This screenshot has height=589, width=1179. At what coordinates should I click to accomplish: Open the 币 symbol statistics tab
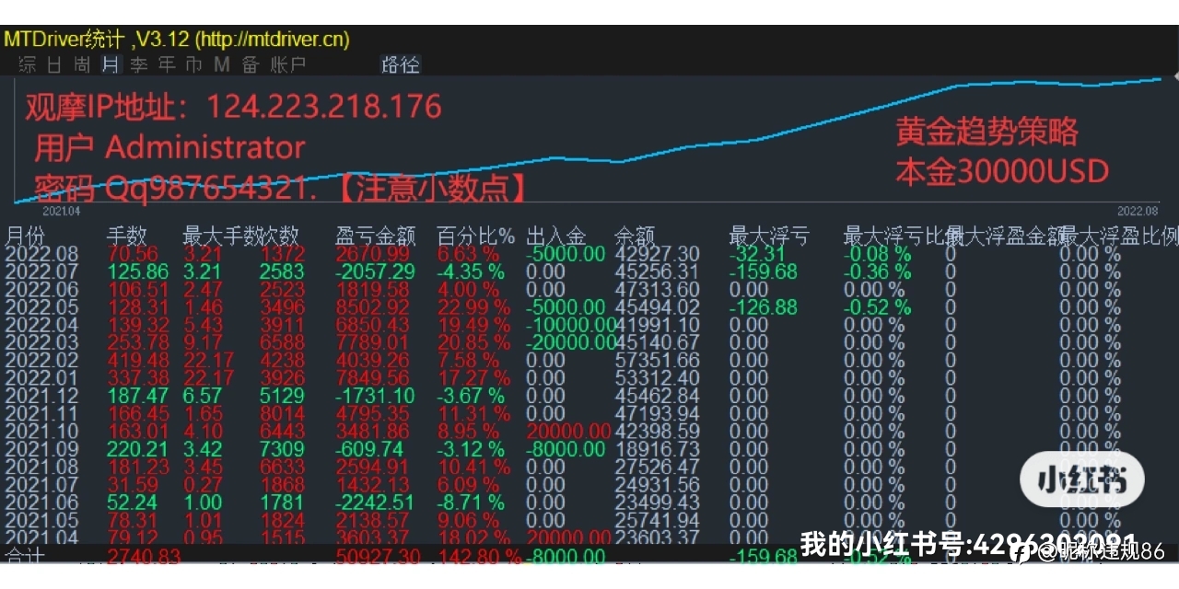pyautogui.click(x=193, y=64)
